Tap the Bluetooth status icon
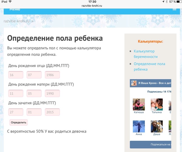 pos(167,2)
